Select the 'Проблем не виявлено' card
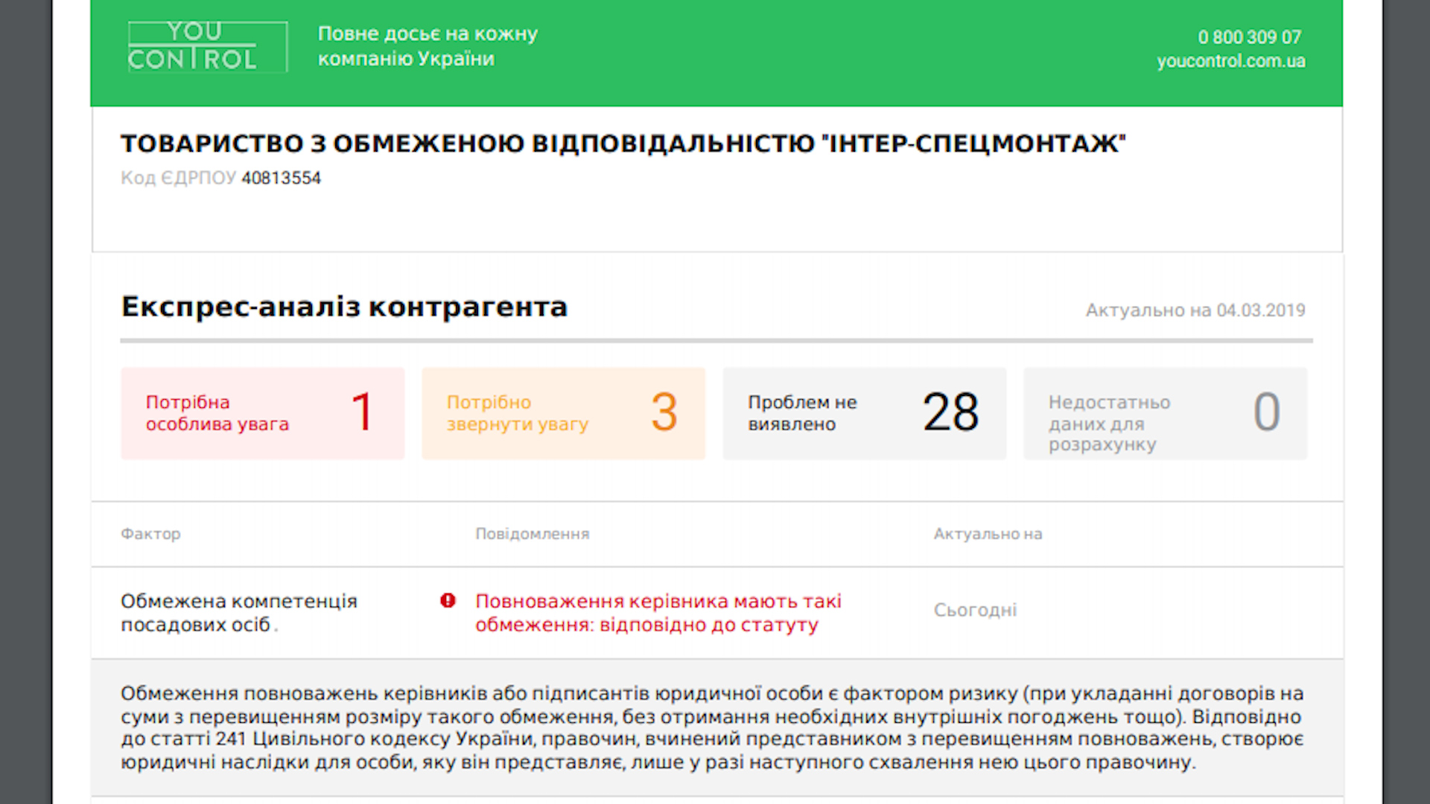Image resolution: width=1430 pixels, height=804 pixels. click(865, 413)
